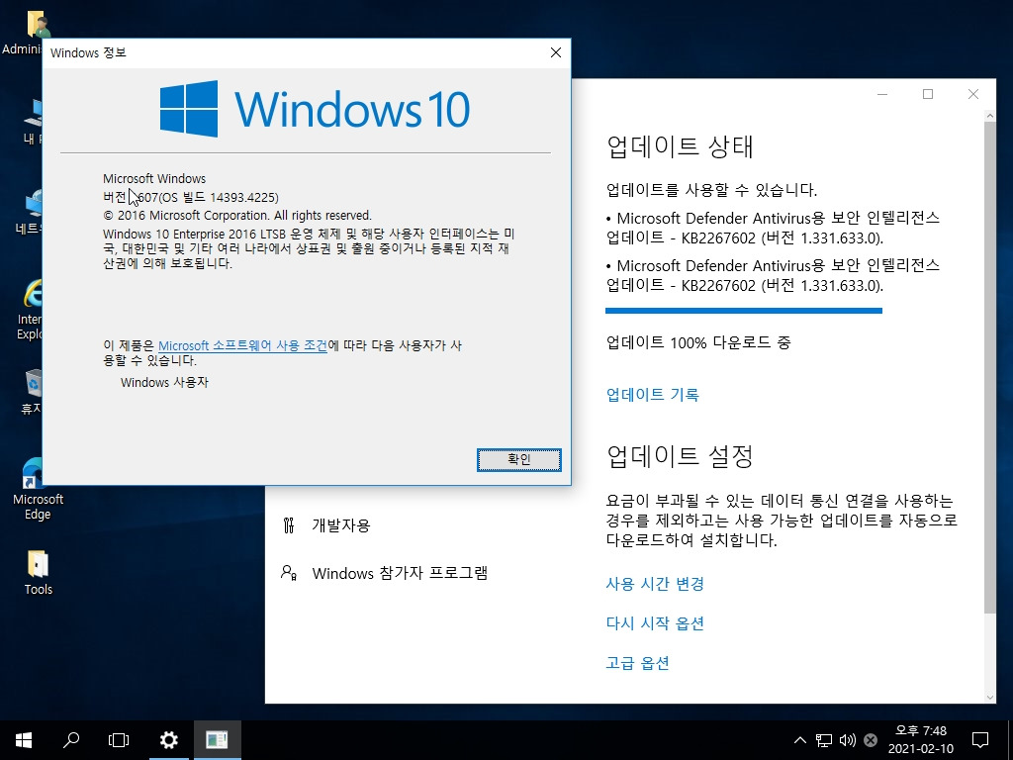The width and height of the screenshot is (1013, 760).
Task: Select the Recycle Bin (휴지통) desktop icon
Action: (32, 391)
